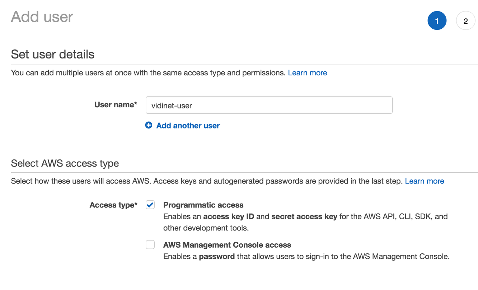478x290 pixels.
Task: Open Learn more link about AWS access types
Action: pos(424,181)
